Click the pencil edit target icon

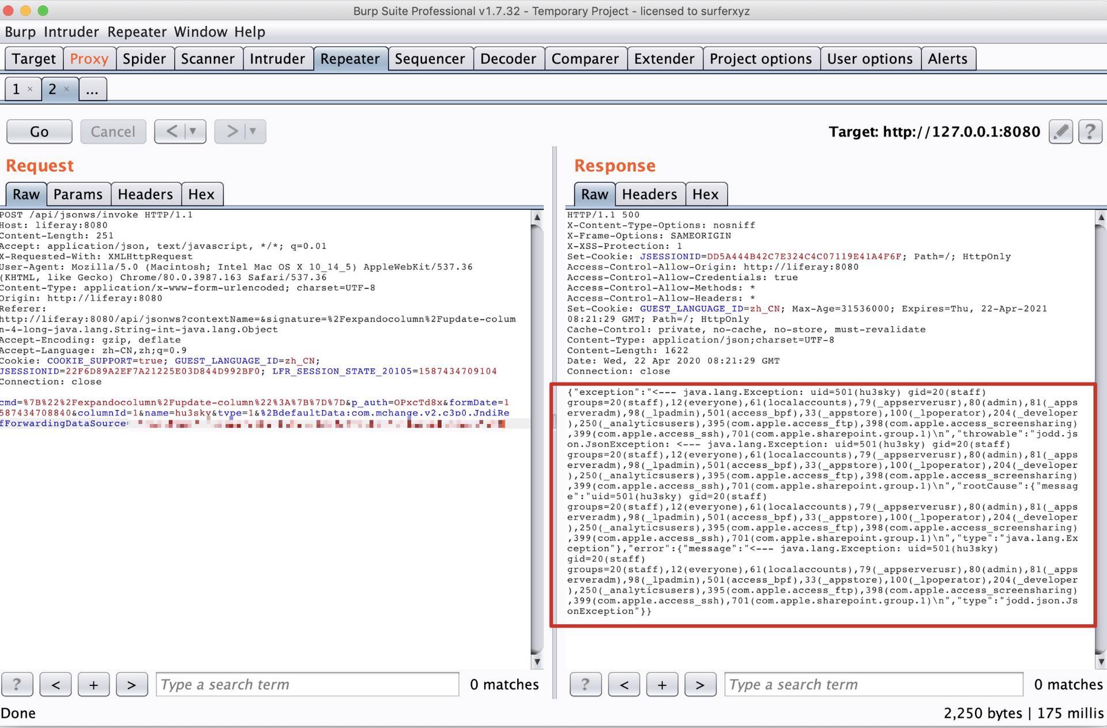[x=1060, y=132]
